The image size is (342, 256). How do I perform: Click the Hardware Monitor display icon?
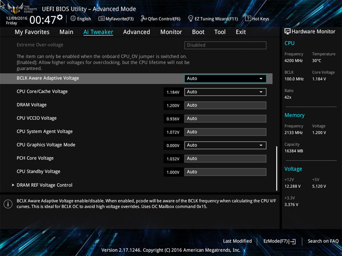tap(287, 31)
